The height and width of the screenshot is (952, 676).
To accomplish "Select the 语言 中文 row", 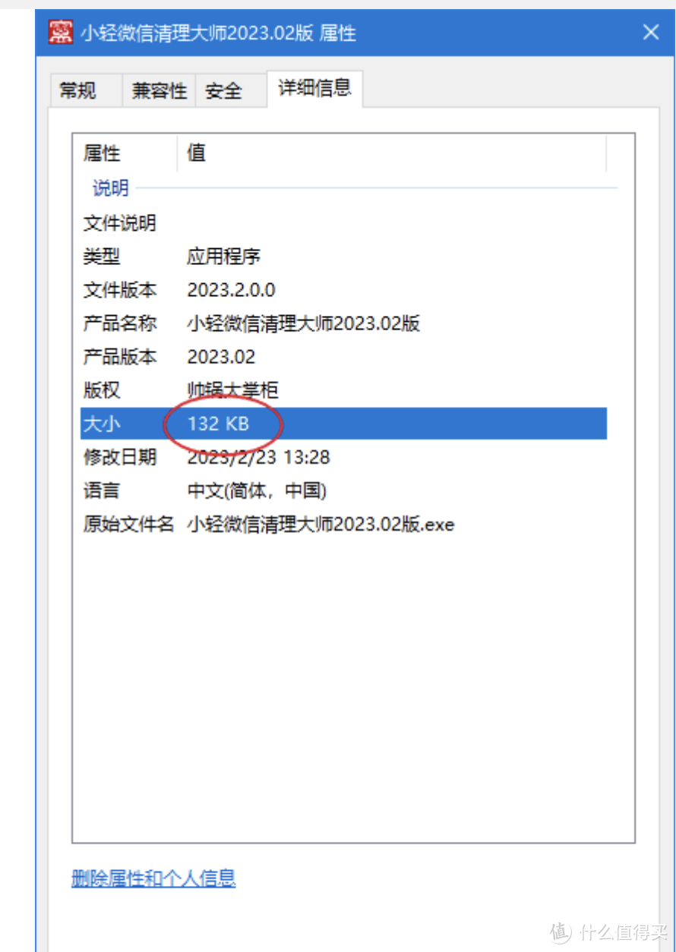I will 343,490.
